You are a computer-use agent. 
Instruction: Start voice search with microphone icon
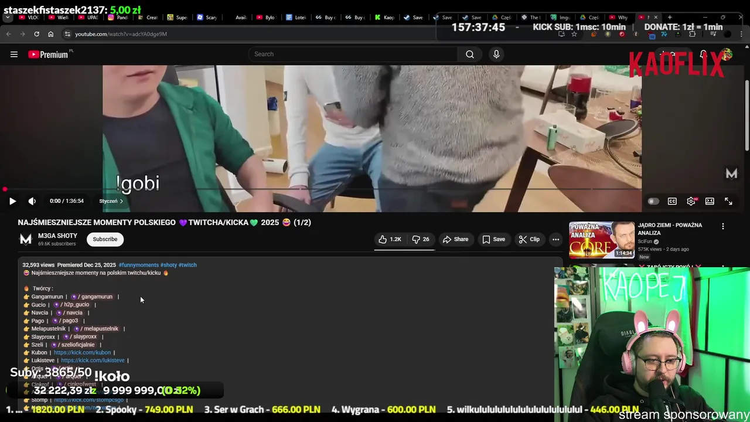click(496, 54)
